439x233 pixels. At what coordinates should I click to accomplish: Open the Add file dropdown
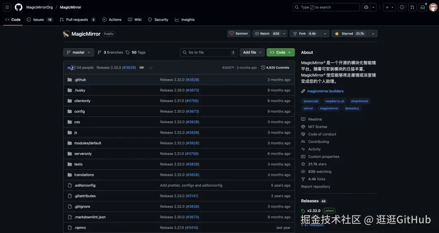point(252,52)
